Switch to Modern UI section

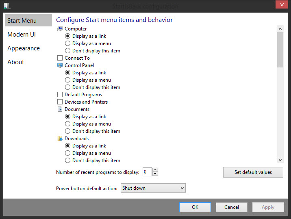(x=22, y=35)
